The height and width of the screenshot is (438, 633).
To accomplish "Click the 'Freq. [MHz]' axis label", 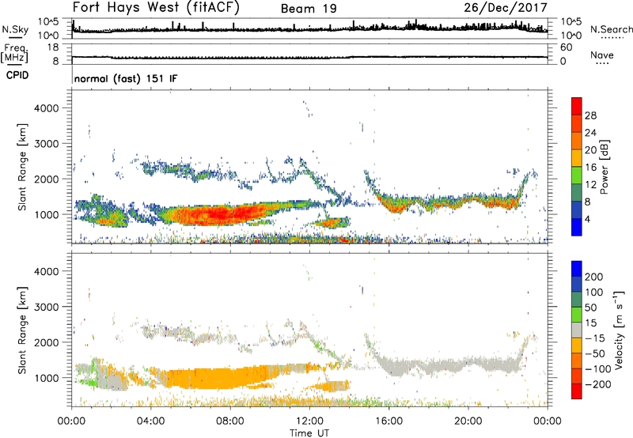I will pos(14,53).
